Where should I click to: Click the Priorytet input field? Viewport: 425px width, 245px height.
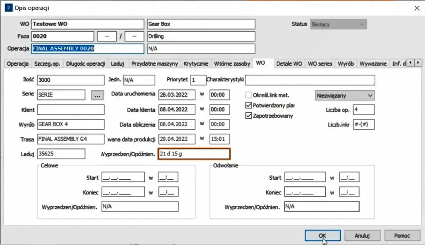click(x=199, y=80)
